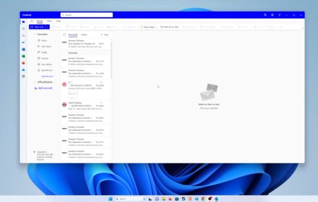
Task: Open the People icon in the left app bar
Action: tap(24, 36)
